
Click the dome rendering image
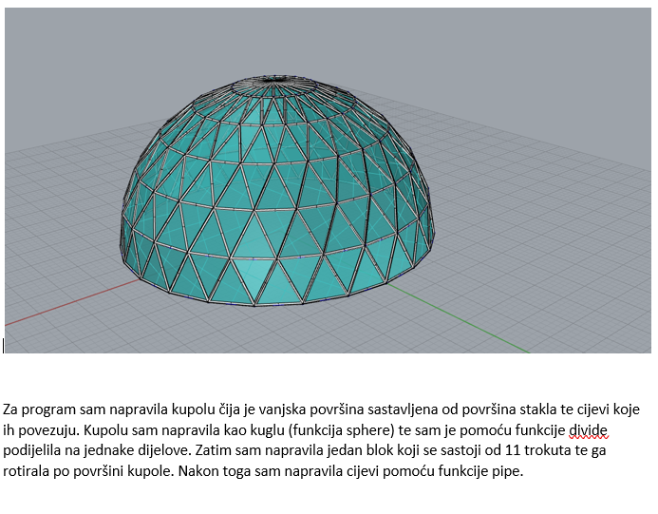pos(328,181)
